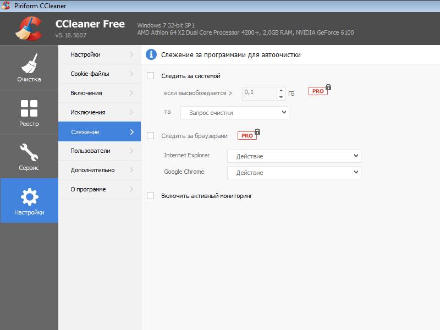The width and height of the screenshot is (440, 330).
Task: Open the О программе page
Action: point(100,189)
